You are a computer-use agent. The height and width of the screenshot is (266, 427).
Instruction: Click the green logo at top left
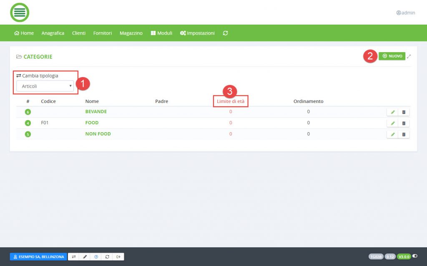(x=20, y=13)
